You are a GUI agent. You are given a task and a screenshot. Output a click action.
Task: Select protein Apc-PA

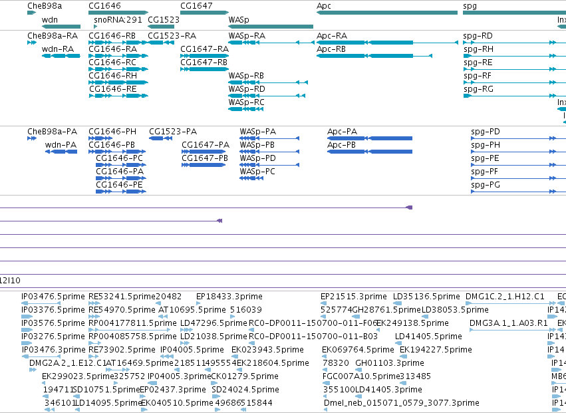(x=342, y=132)
